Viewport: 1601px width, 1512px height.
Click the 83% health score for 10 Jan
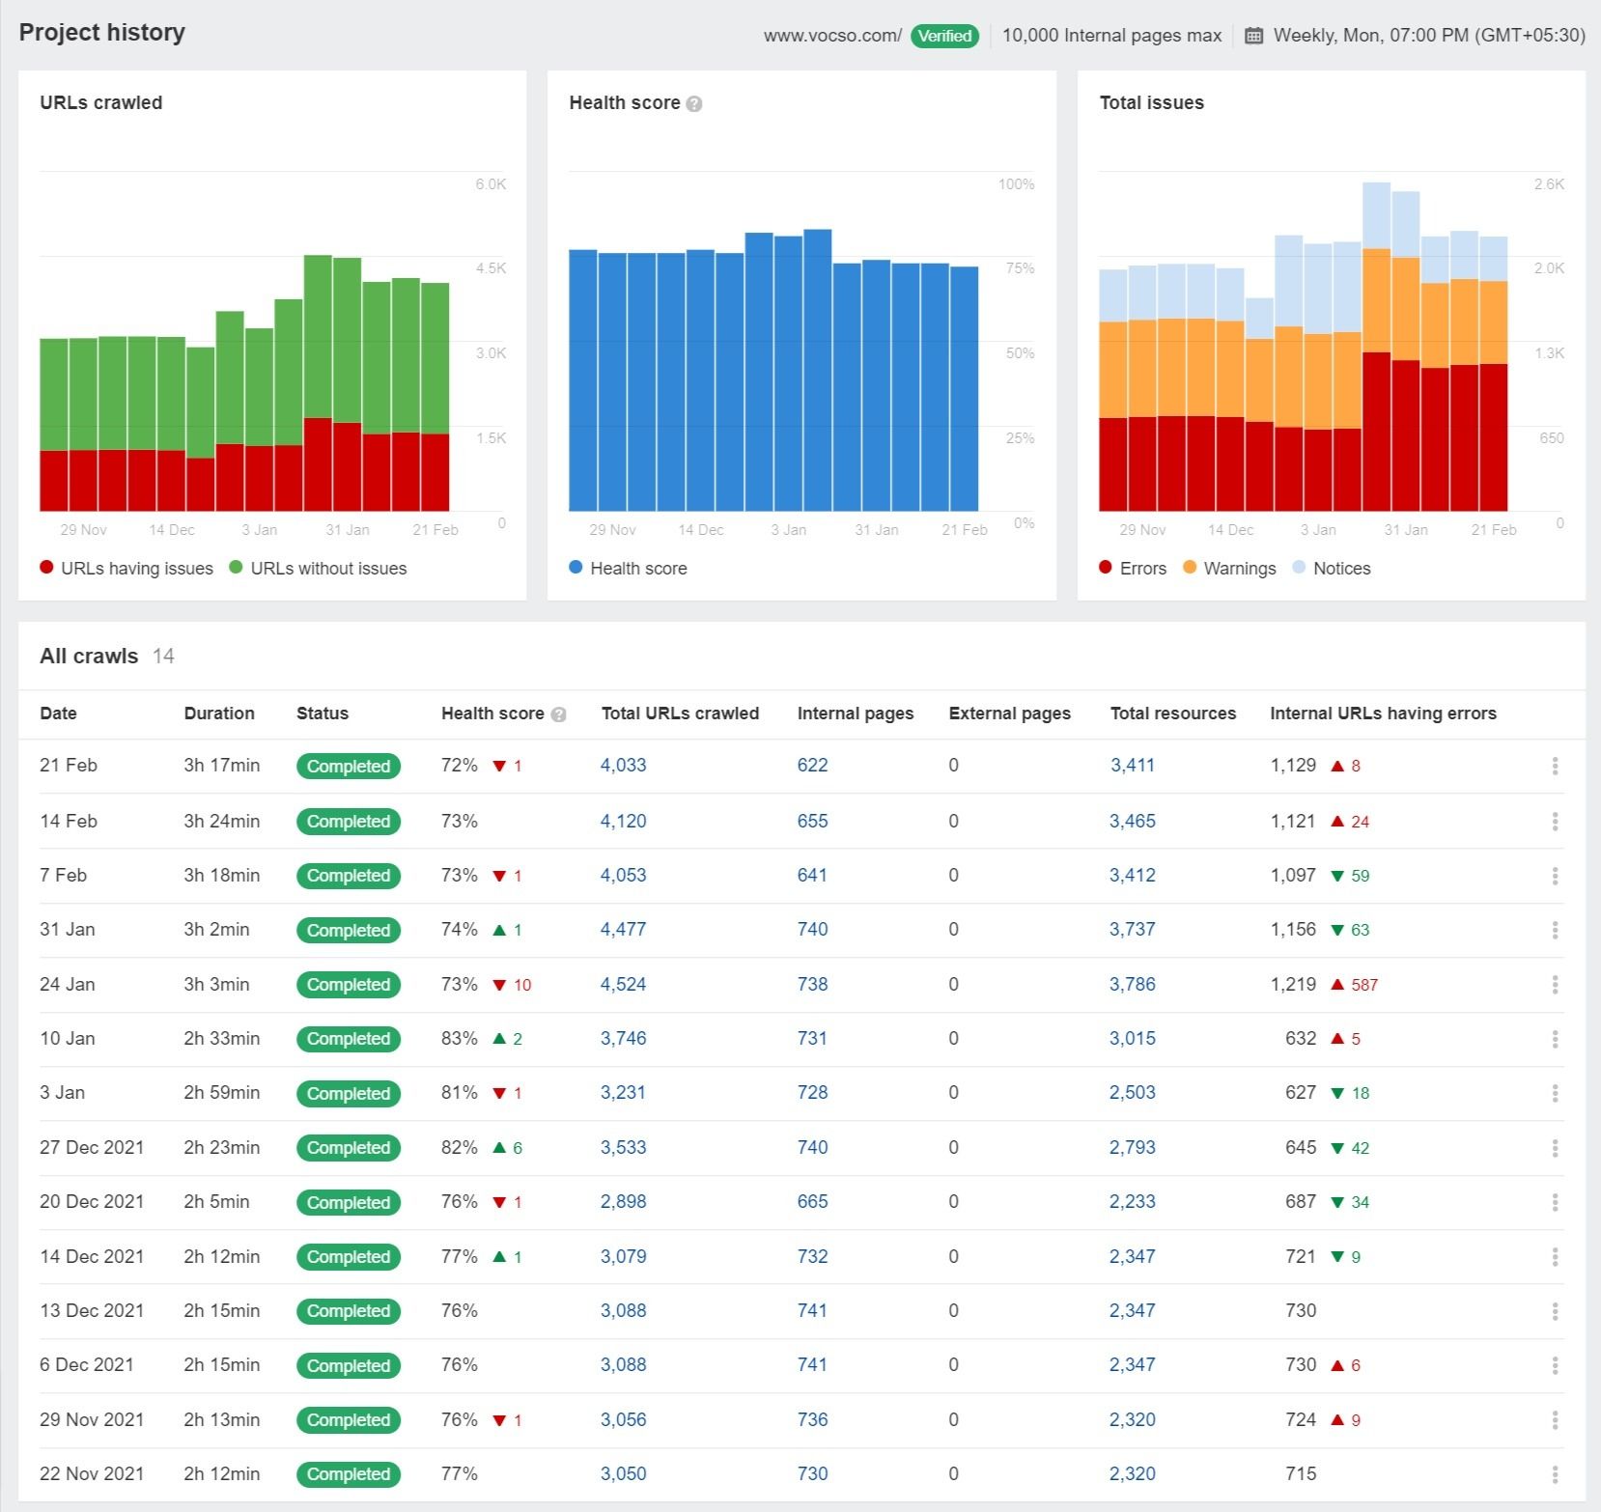point(459,1038)
